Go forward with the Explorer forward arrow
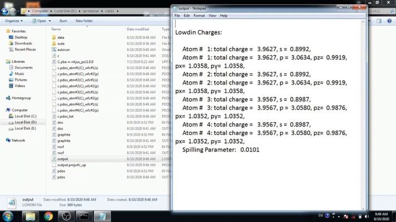The width and height of the screenshot is (396, 222). click(12, 11)
